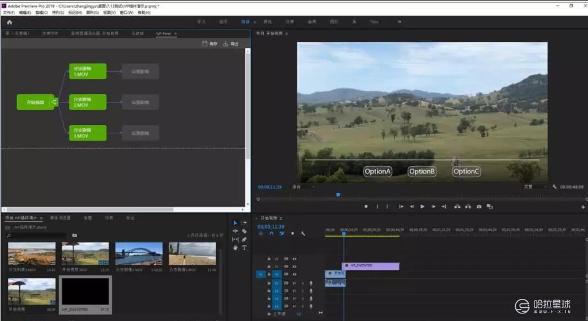Image resolution: width=588 pixels, height=321 pixels.
Task: Click the Extract button
Action: click(x=468, y=206)
